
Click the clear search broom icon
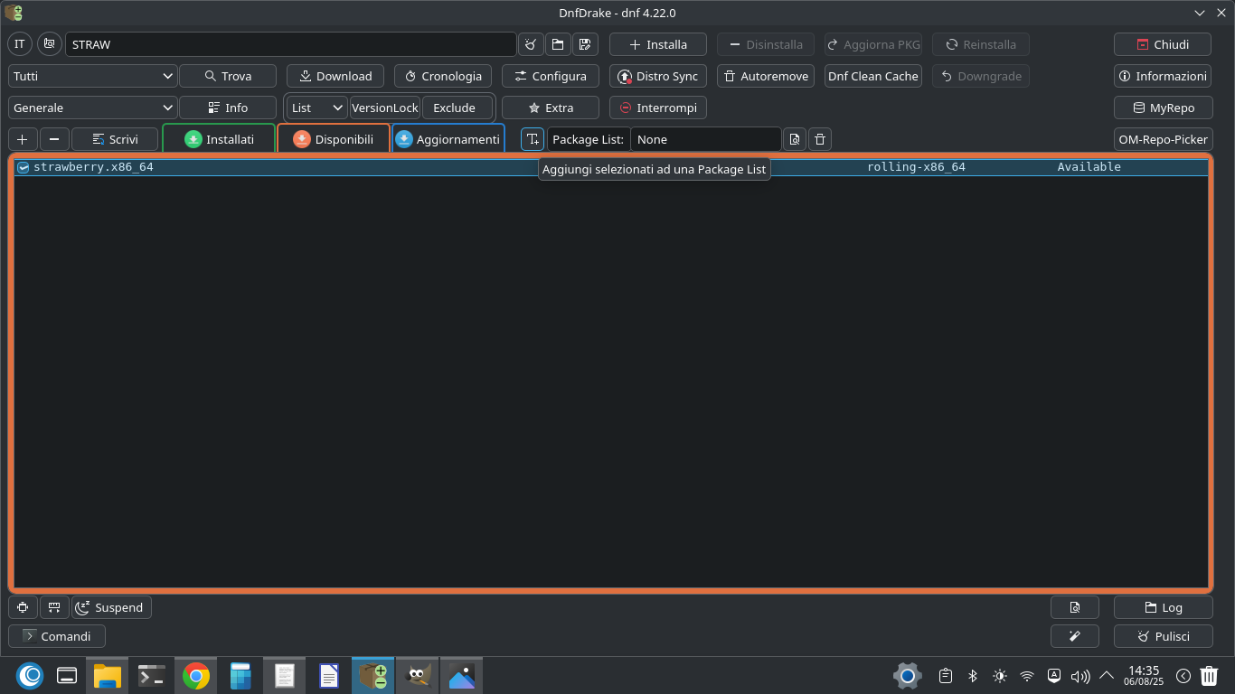tap(531, 44)
